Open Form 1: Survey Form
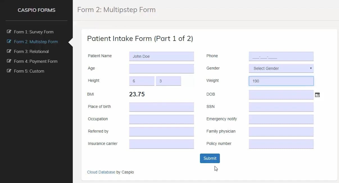Screen dimensions: 339x183 click(34, 32)
